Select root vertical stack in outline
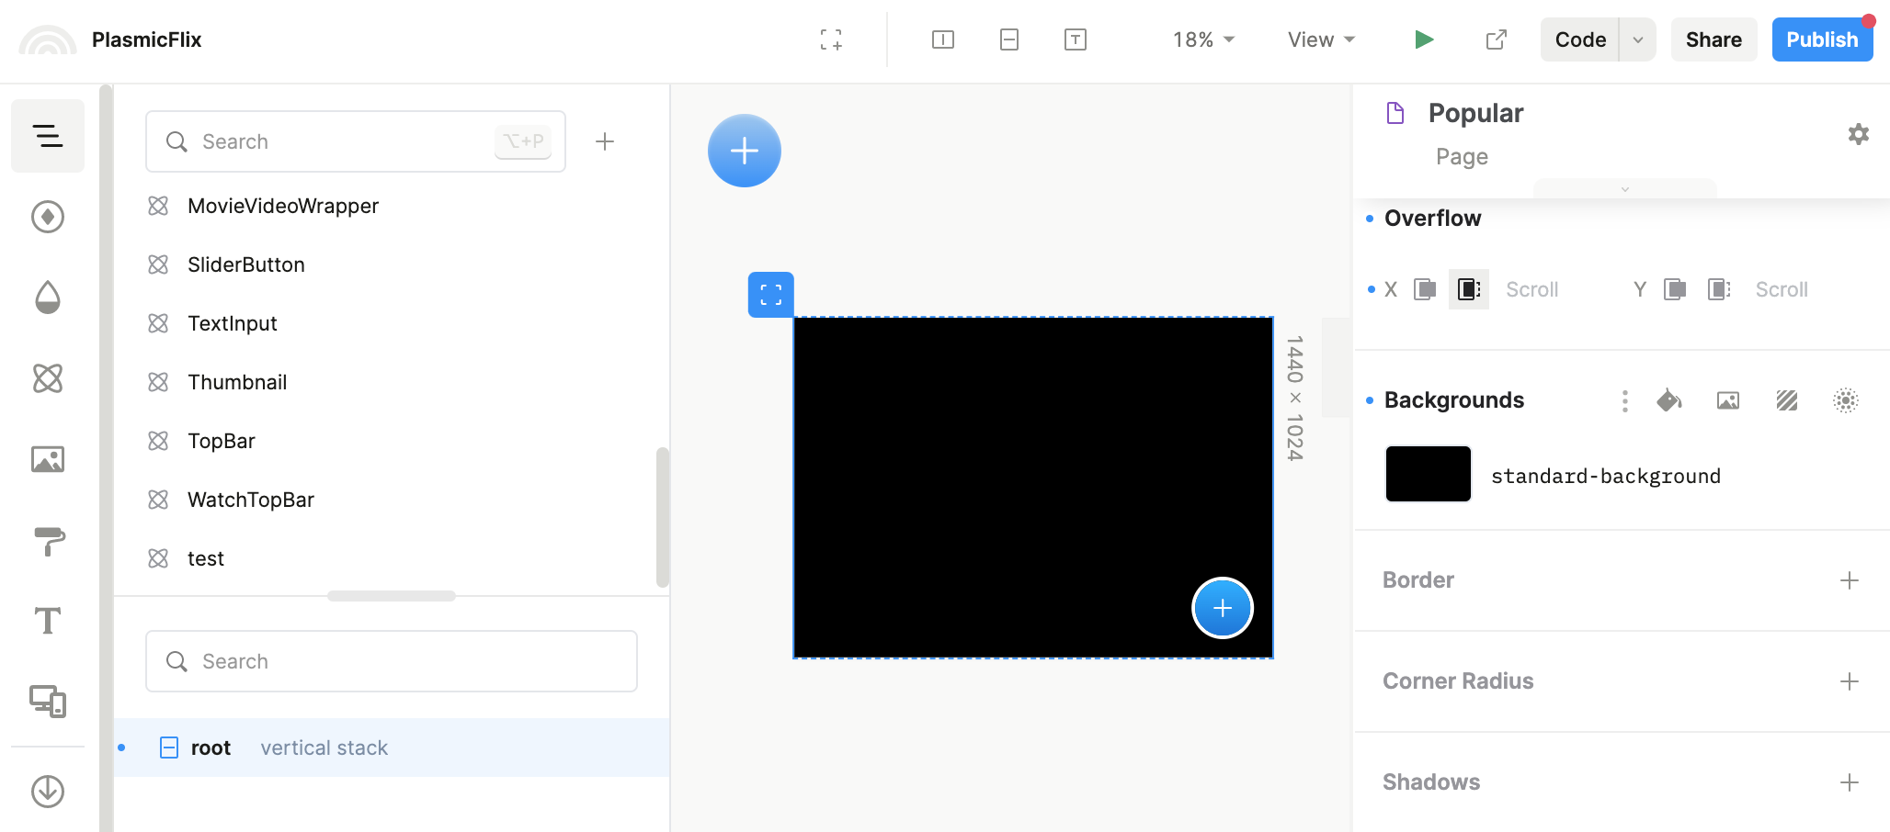1890x832 pixels. 392,748
